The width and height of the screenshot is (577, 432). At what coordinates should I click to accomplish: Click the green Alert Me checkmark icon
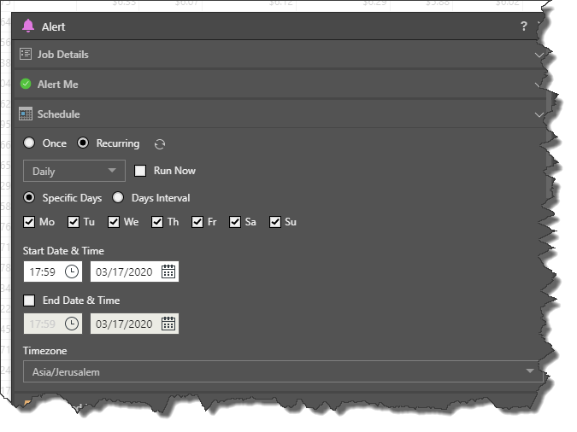point(26,84)
